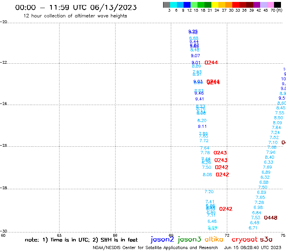Click the 9.07 wave height reading

click(195, 56)
